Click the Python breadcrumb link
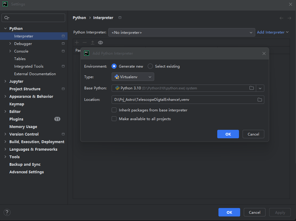296x221 pixels. 79,18
